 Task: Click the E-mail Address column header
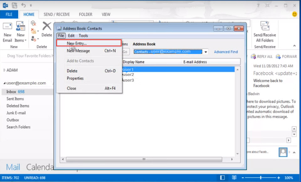195,62
